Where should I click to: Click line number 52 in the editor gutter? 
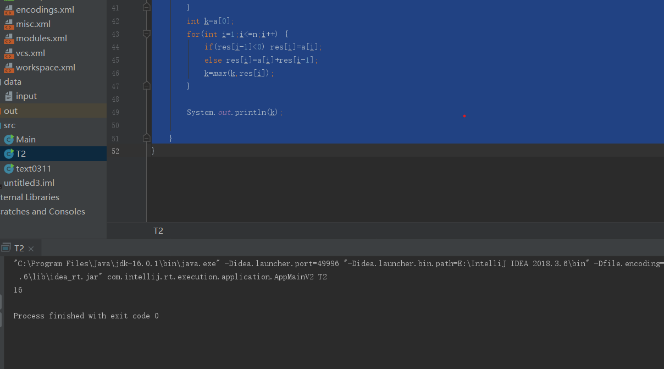[x=115, y=151]
